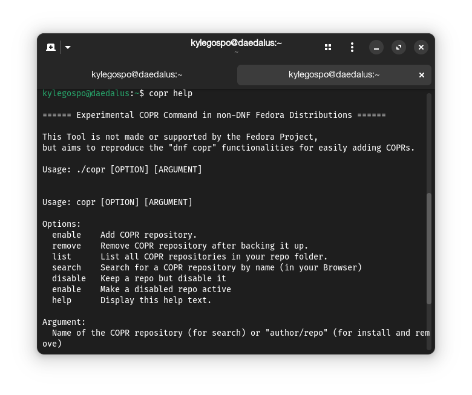Open the three-dot main menu
The height and width of the screenshot is (395, 472).
pos(352,47)
